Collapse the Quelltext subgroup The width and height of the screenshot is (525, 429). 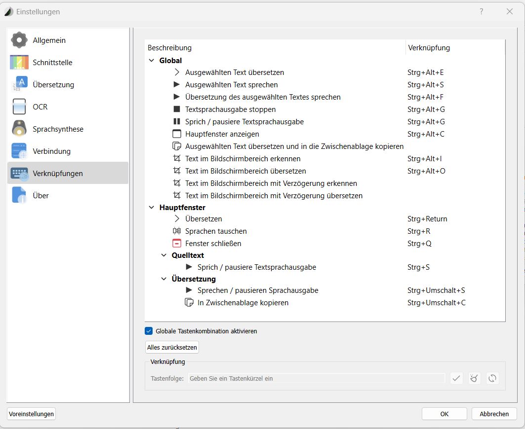[x=164, y=255]
